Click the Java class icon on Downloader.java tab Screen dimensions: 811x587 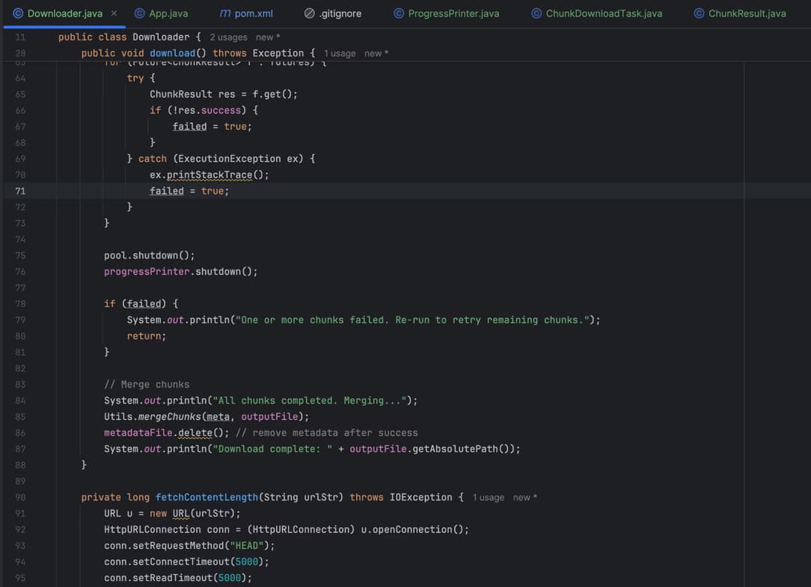[x=19, y=13]
